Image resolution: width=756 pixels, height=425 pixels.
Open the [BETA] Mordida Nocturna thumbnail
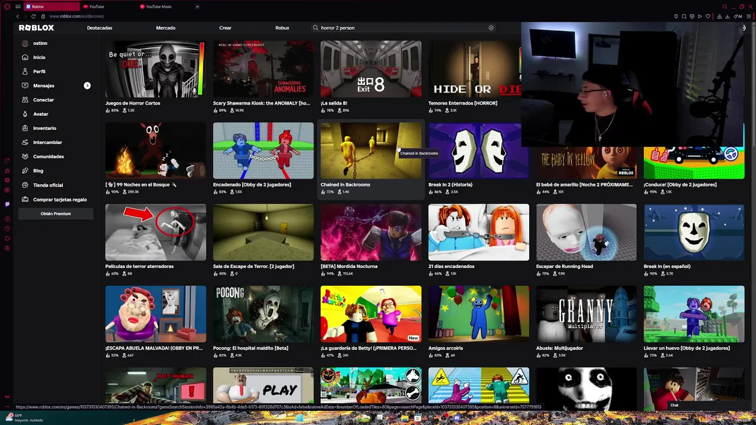(371, 232)
